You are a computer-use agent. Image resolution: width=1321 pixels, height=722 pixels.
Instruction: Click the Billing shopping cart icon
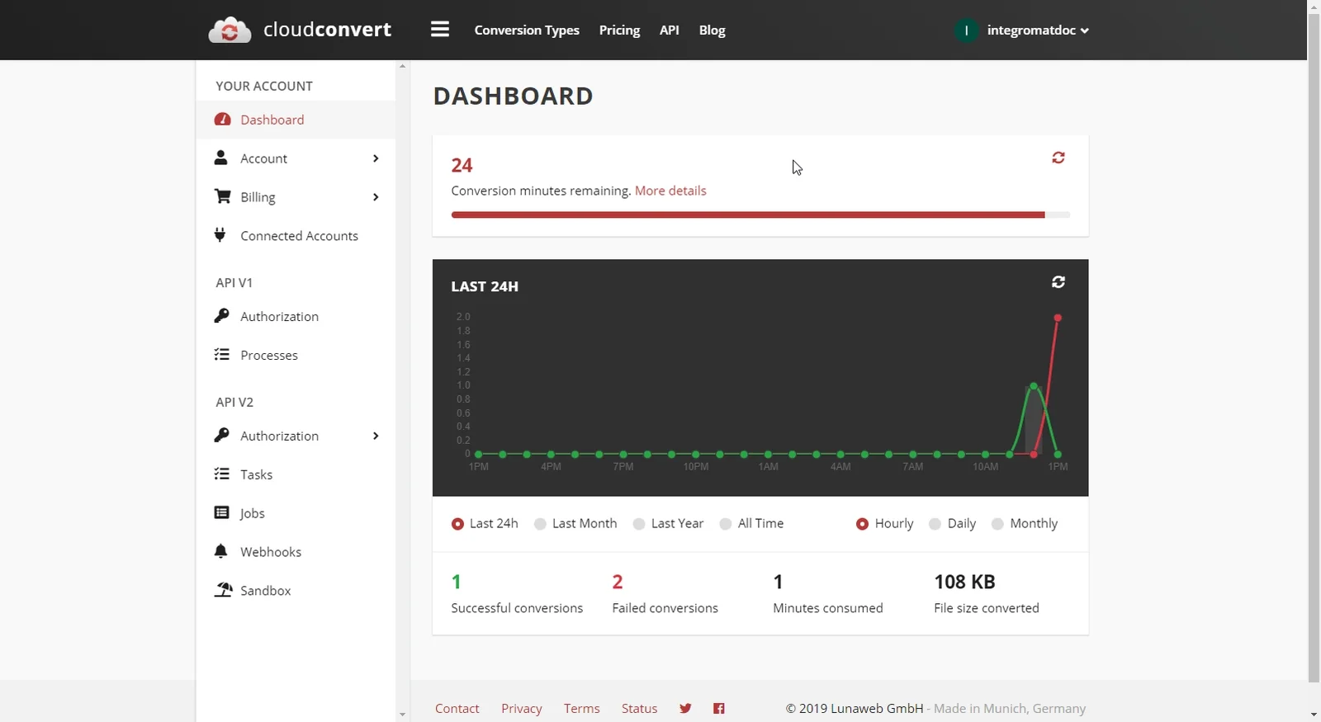[x=222, y=196]
